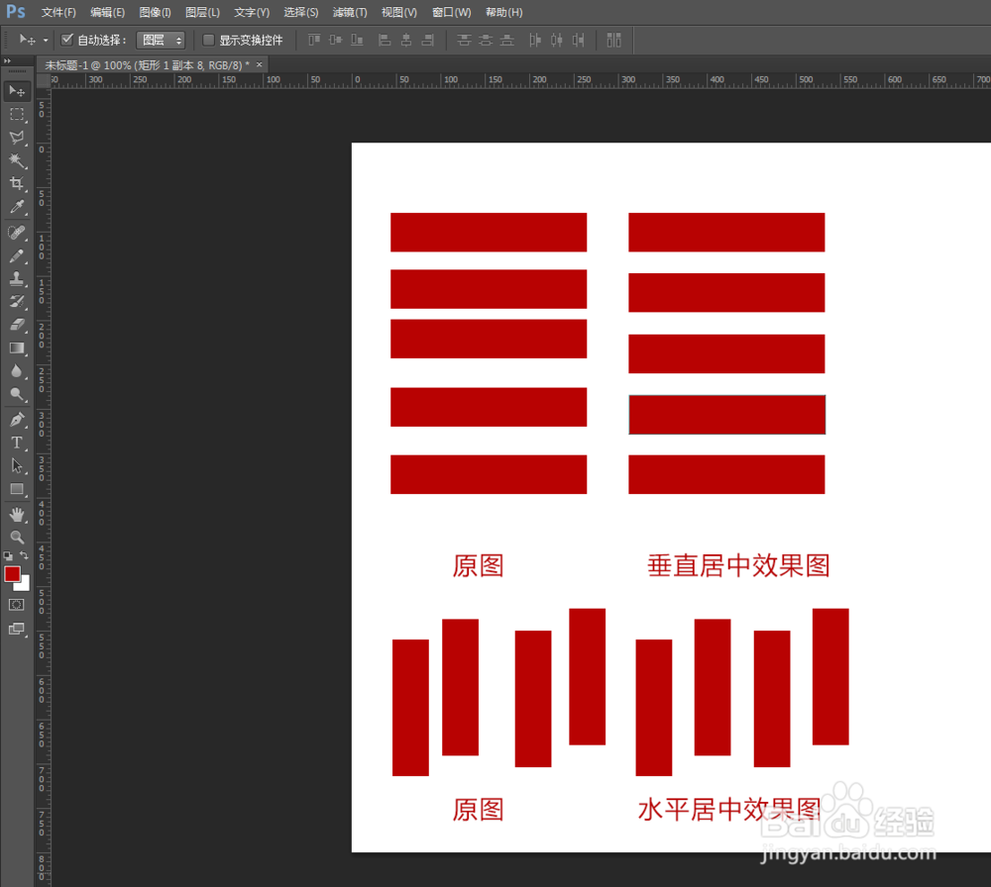Select the Path Selection tool
The width and height of the screenshot is (991, 887).
[17, 466]
